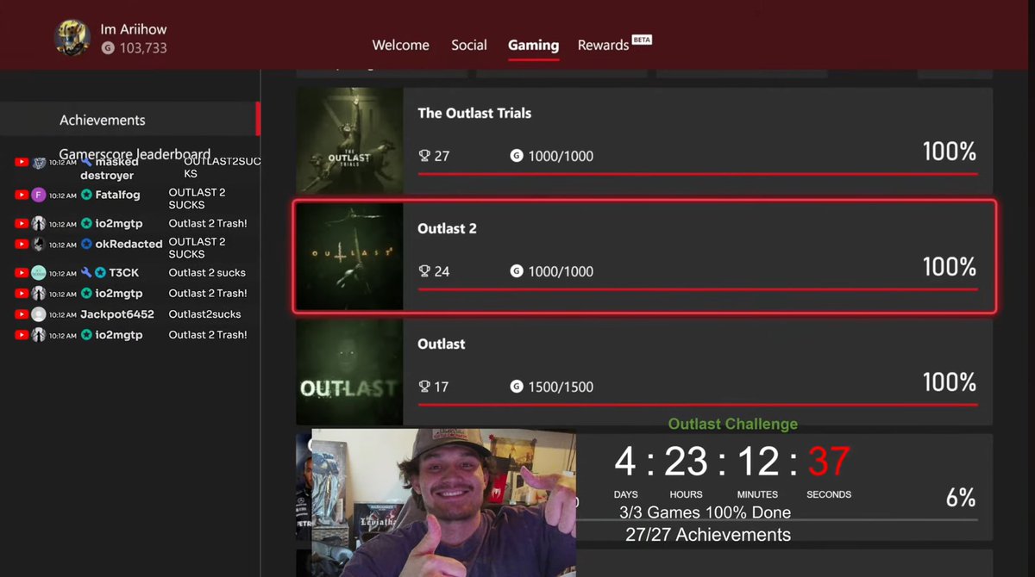The height and width of the screenshot is (577, 1035).
Task: Click username masked destroyer in chat
Action: [108, 169]
